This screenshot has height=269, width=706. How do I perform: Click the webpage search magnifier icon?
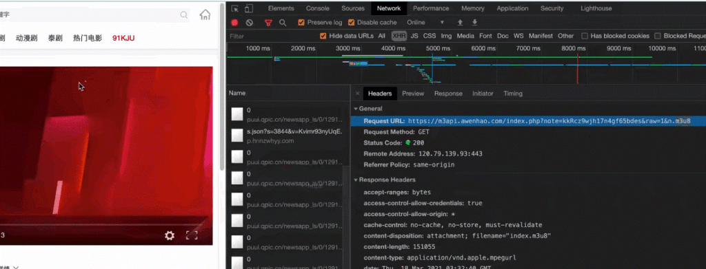[x=184, y=15]
